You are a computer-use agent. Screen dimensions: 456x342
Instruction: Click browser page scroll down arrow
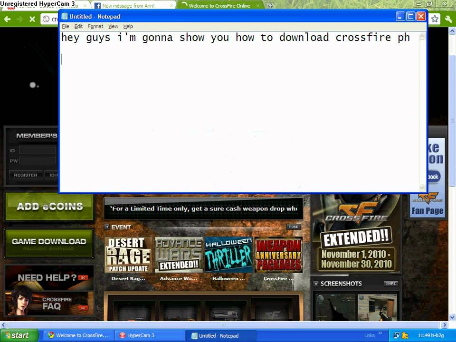click(452, 317)
